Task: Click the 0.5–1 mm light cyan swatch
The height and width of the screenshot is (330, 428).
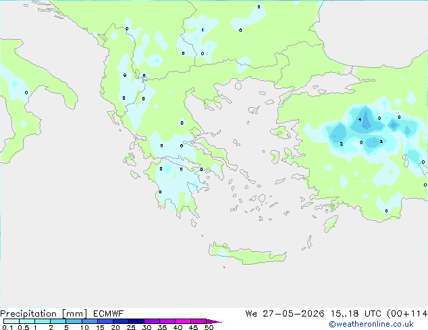Action: point(27,321)
